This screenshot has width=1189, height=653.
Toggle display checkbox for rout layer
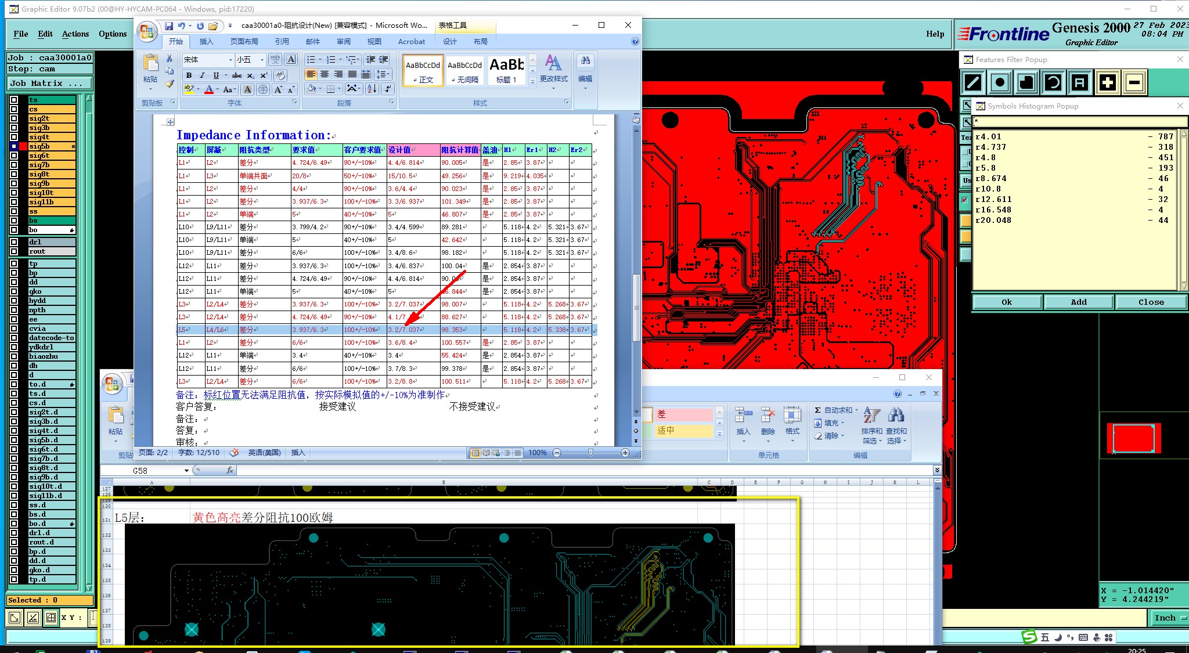[x=14, y=251]
